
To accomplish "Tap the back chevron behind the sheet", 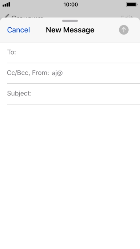I will point(6,16).
